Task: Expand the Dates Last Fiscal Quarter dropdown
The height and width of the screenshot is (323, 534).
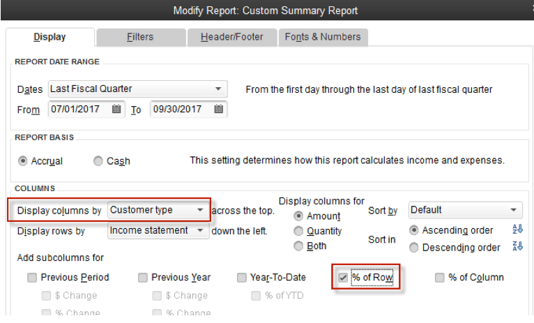Action: [138, 89]
